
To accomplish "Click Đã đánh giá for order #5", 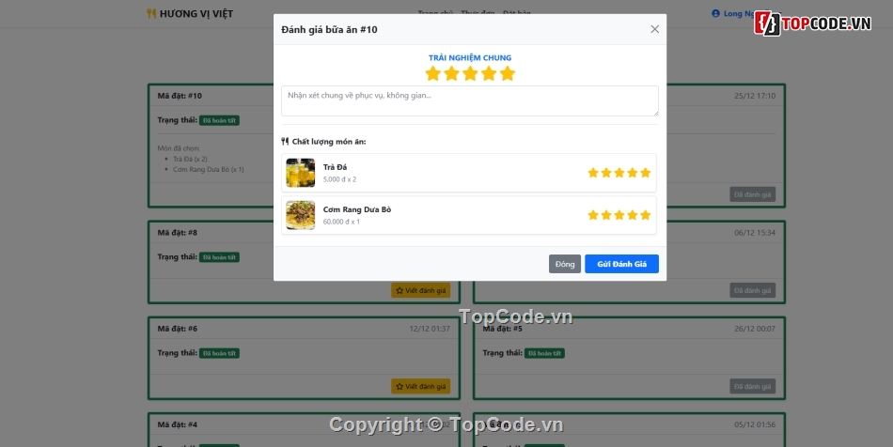I will [x=752, y=387].
